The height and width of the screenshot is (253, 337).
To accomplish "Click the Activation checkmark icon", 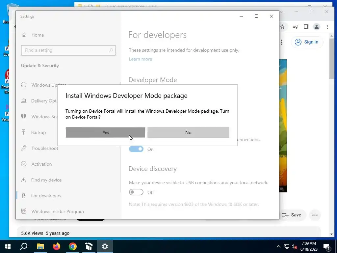I will click(24, 164).
